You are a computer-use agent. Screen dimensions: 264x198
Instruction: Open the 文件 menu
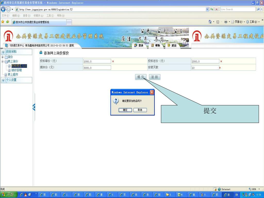5,15
